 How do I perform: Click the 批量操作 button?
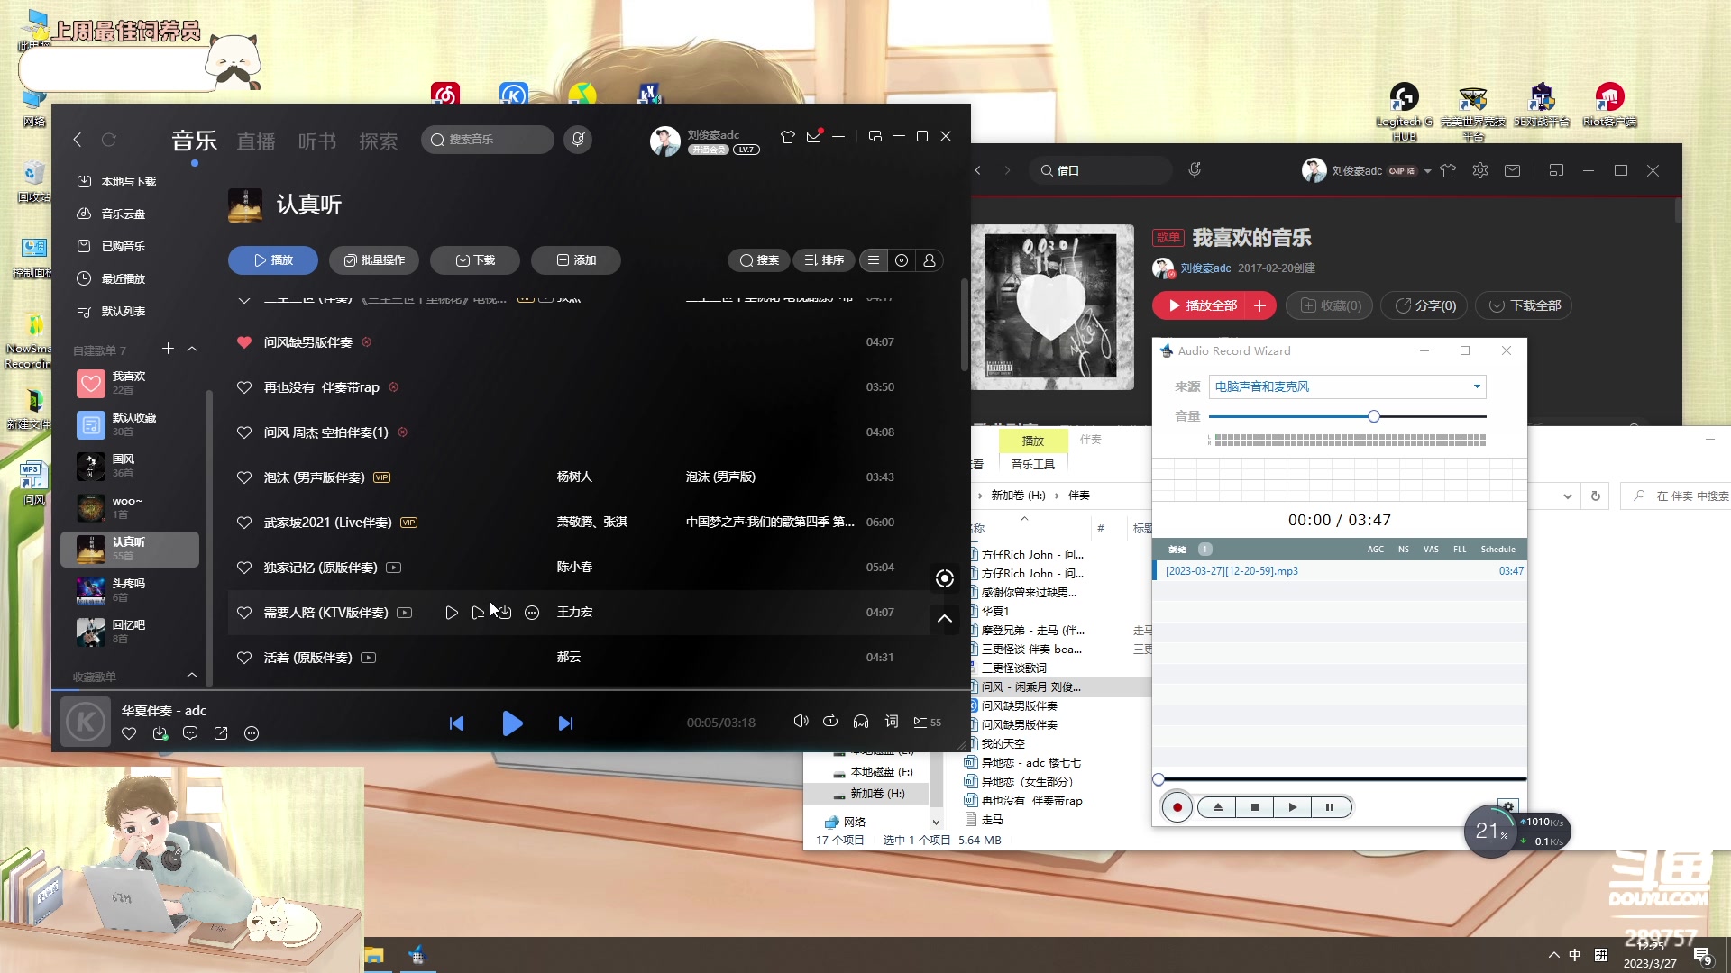click(x=373, y=260)
